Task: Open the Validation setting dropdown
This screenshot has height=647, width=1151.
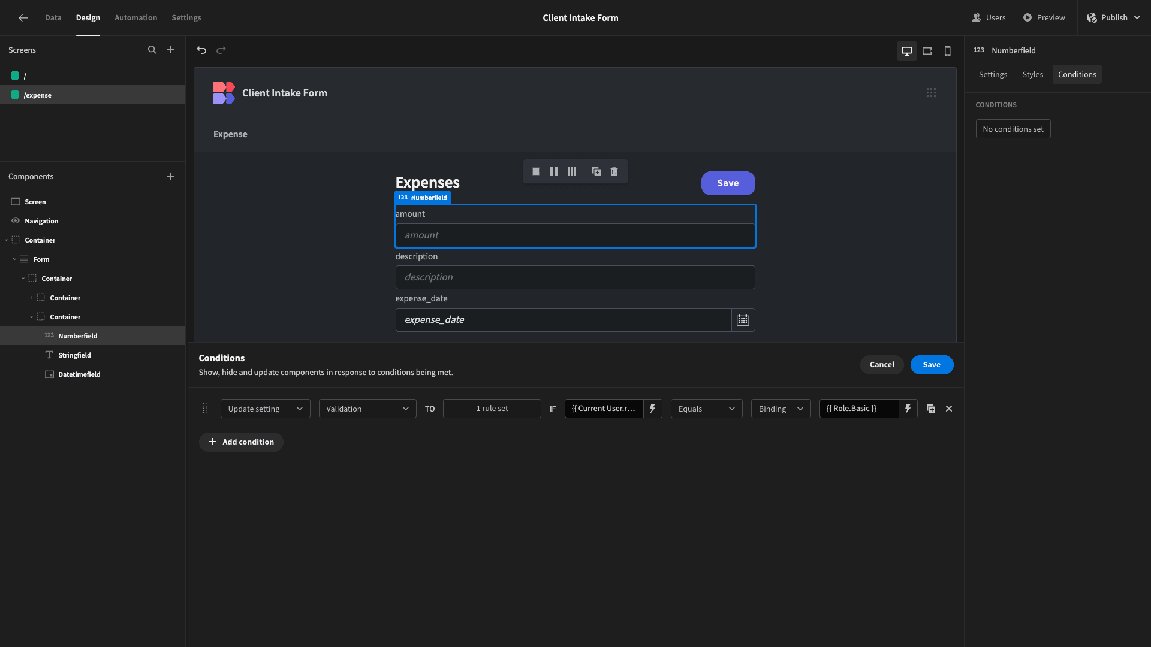Action: tap(367, 409)
